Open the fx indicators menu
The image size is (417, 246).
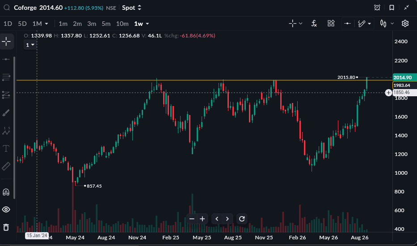[314, 24]
